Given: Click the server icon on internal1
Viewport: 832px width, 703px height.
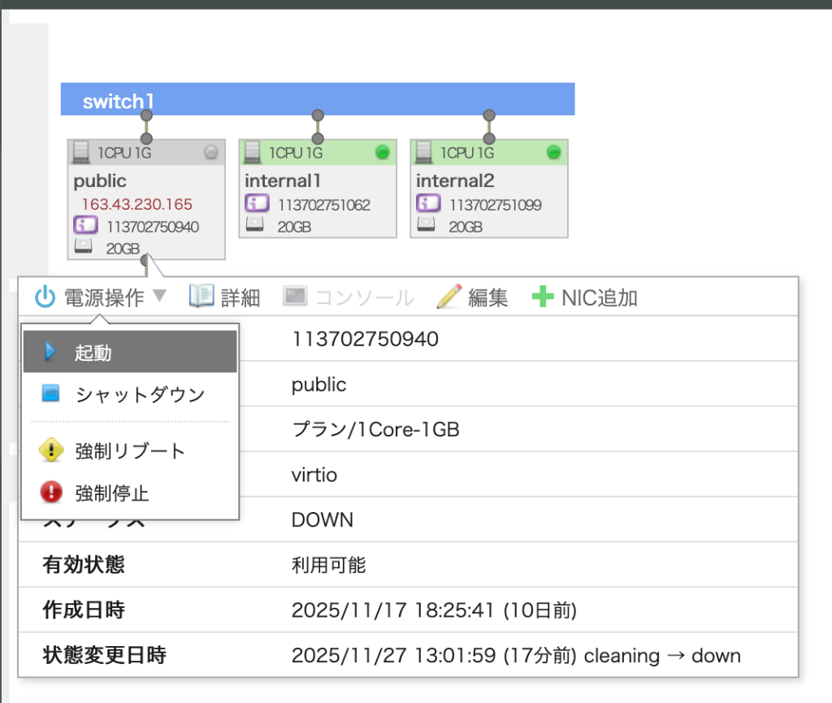Looking at the screenshot, I should coord(253,152).
